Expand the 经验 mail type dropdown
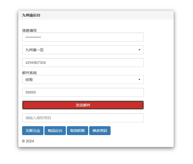Viewport: 193px width, 164px height. (83, 80)
